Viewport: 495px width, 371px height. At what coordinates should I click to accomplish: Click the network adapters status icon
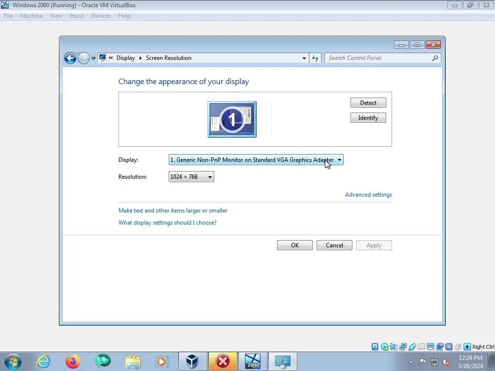pos(403,347)
